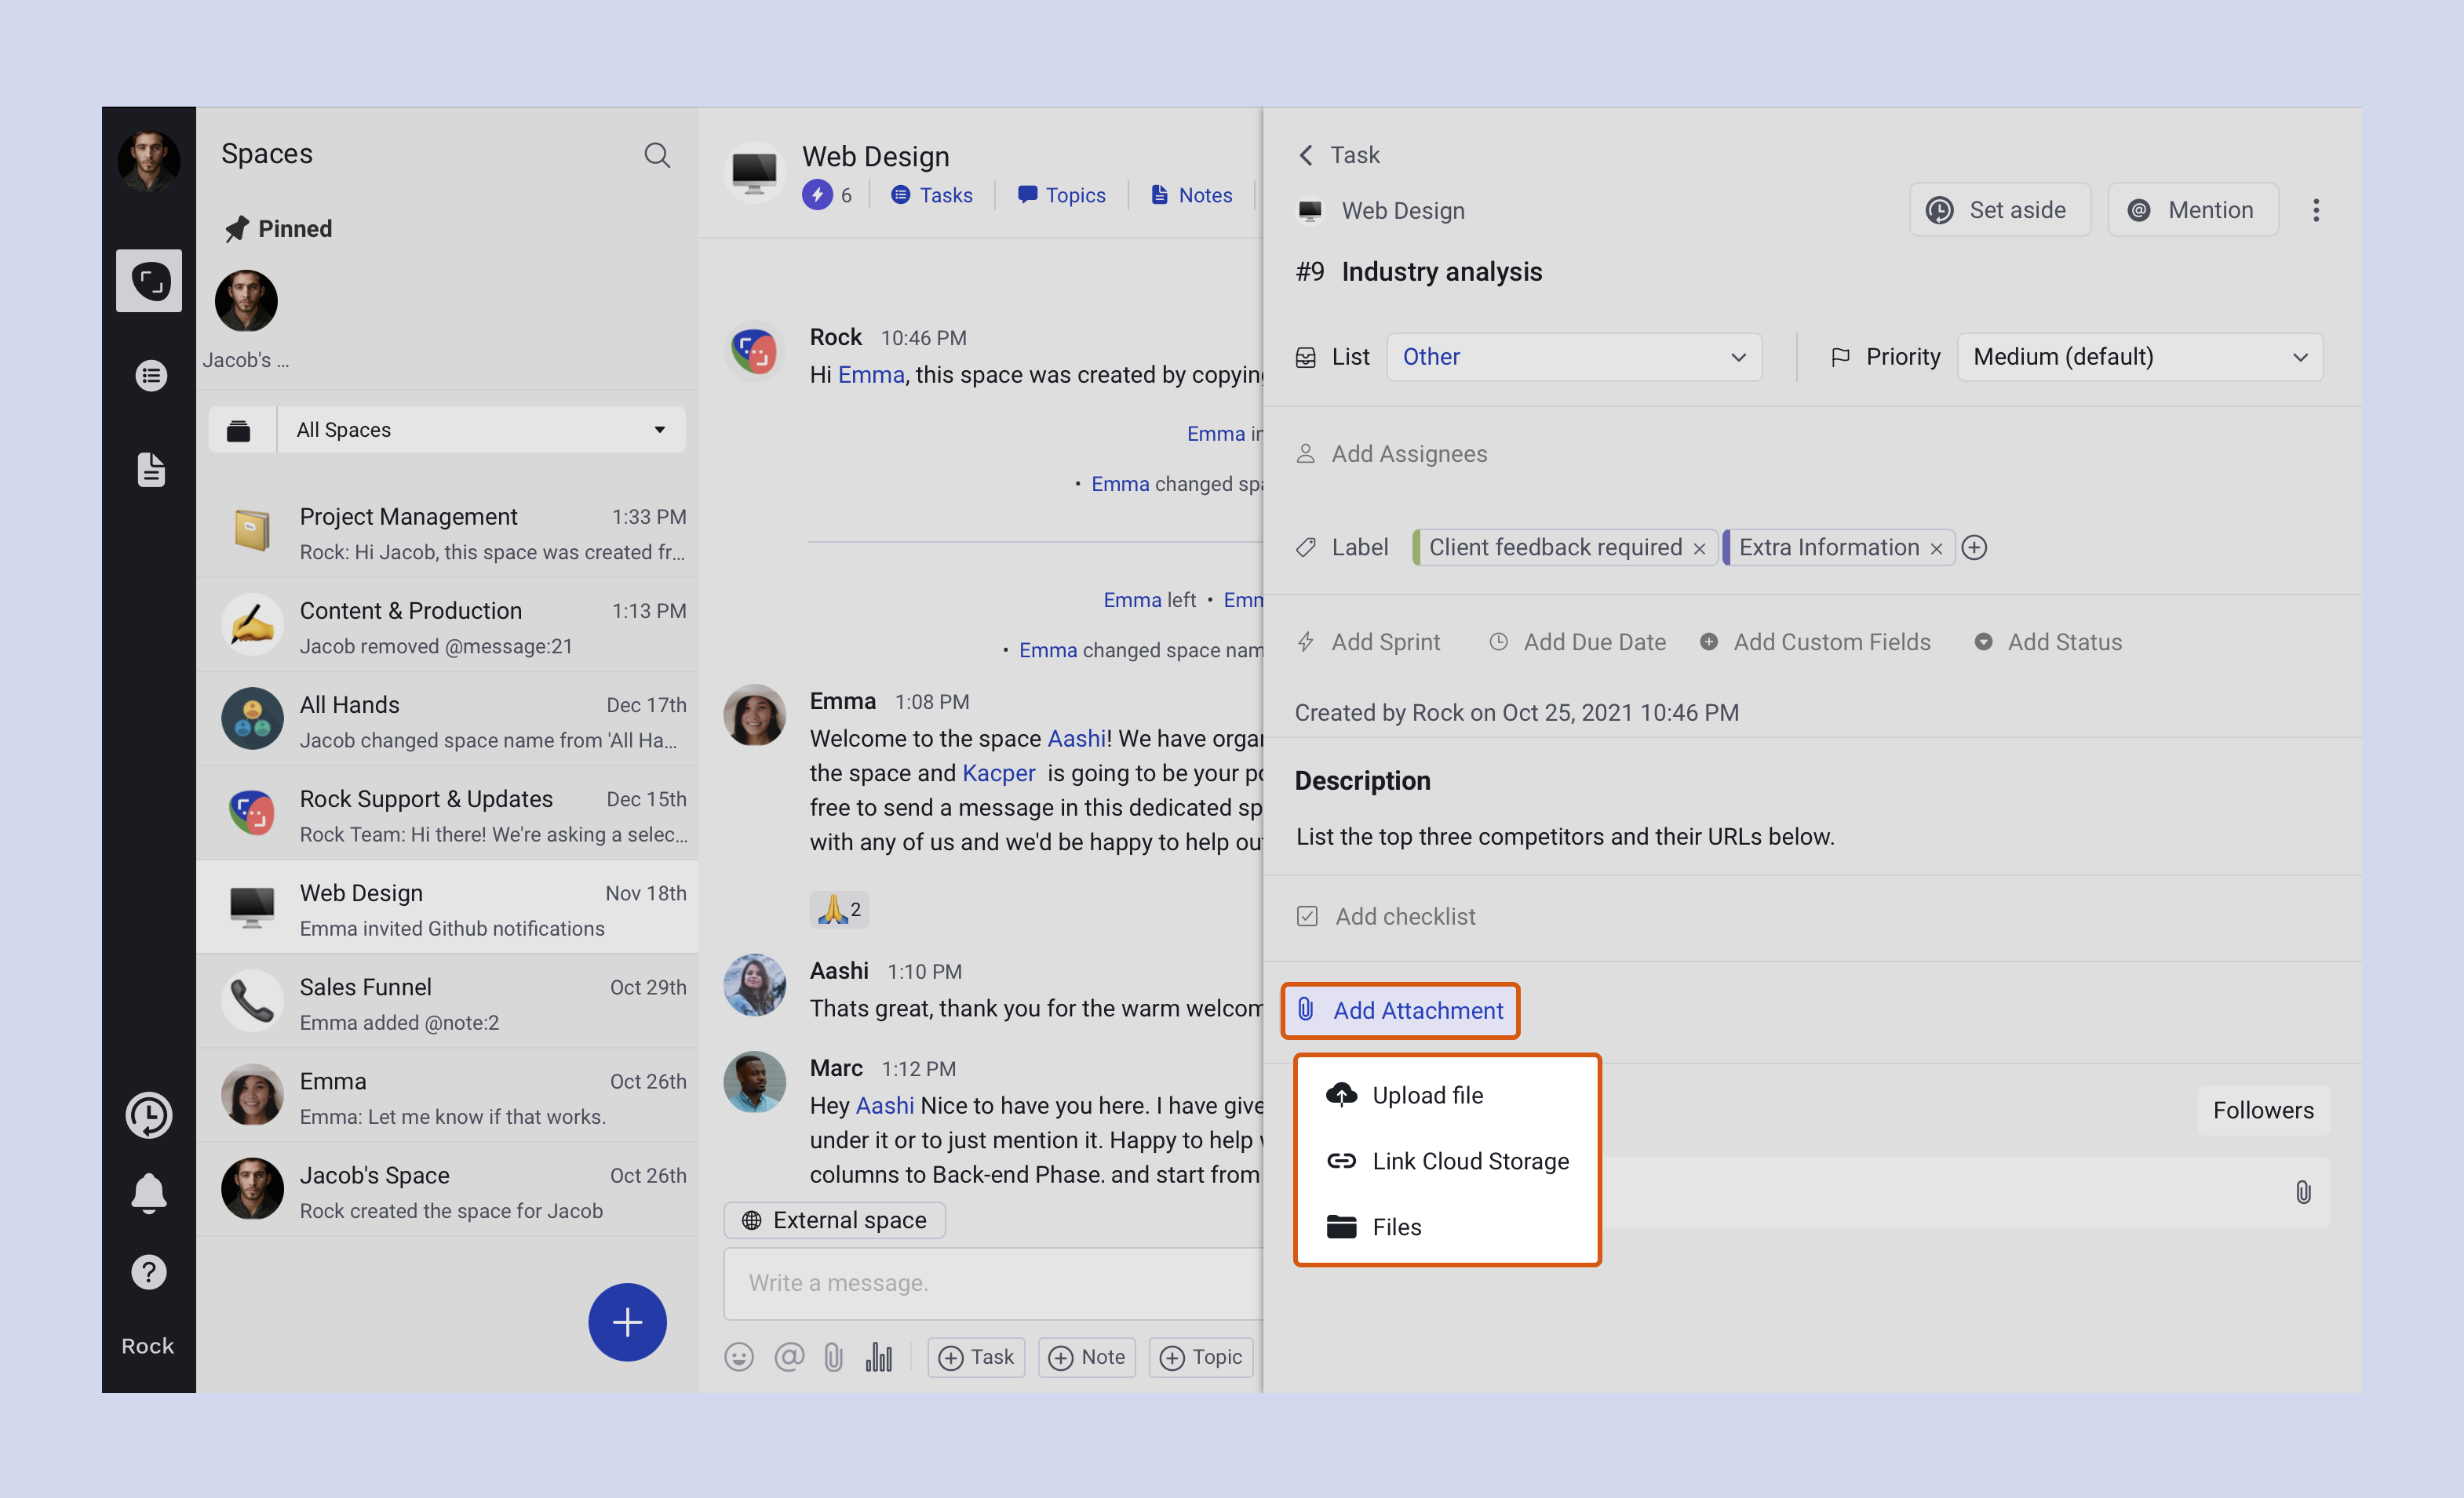2464x1498 pixels.
Task: Select Upload file from the attachment menu
Action: [1427, 1096]
